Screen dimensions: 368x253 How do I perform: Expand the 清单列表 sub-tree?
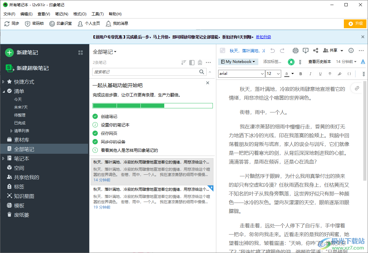click(11, 131)
